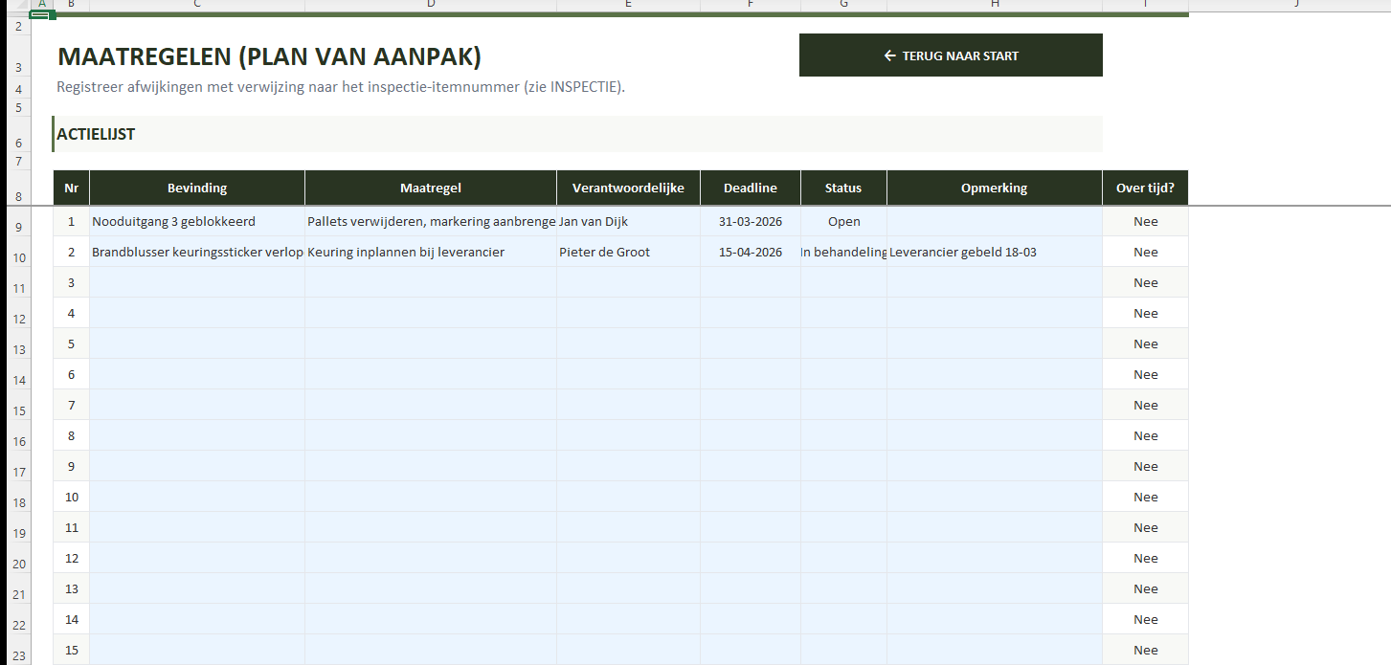Click the ACTIELIJST section heading
Viewport: 1391px width, 665px height.
click(96, 134)
